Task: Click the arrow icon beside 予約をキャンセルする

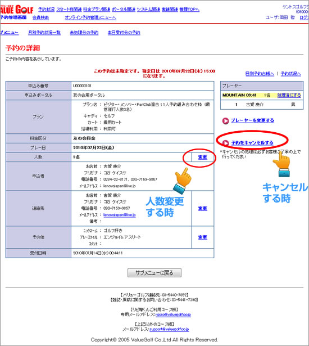Action: [225, 143]
